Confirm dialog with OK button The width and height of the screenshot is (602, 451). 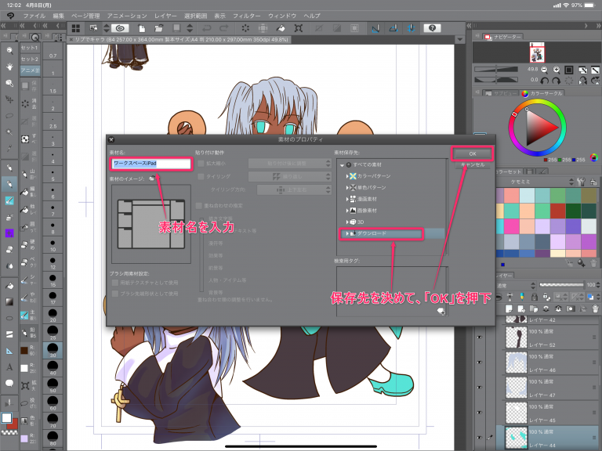[x=473, y=153]
